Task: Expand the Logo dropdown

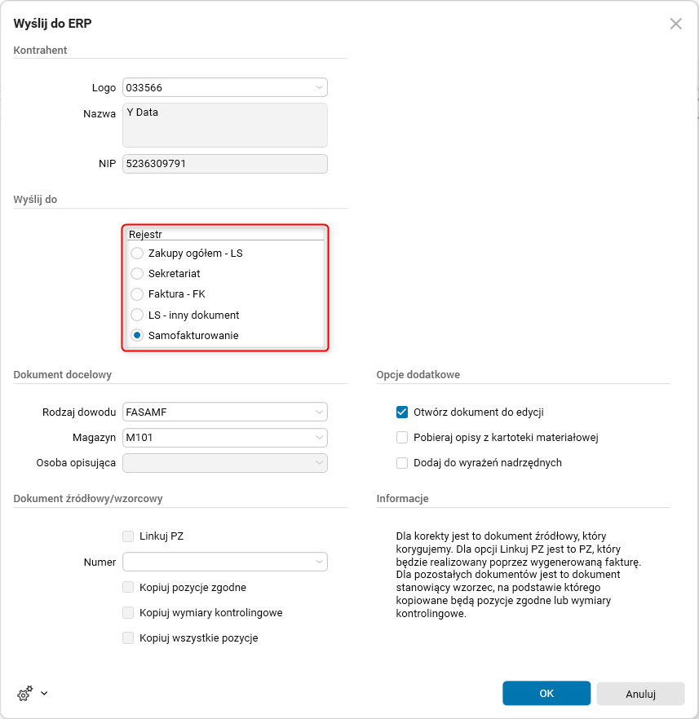Action: [x=318, y=87]
